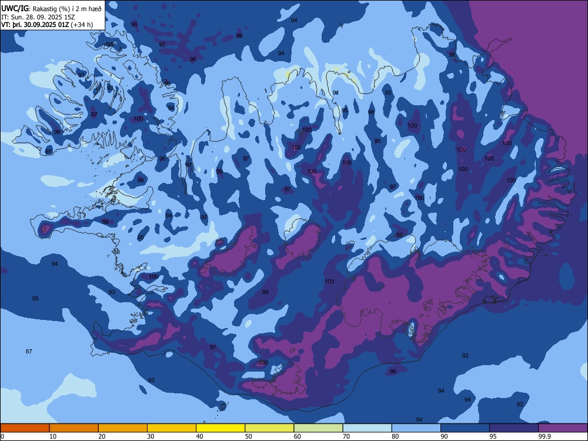This screenshot has width=588, height=441.
Task: Pick the amber 20–30 legend segment
Action: [x=123, y=428]
